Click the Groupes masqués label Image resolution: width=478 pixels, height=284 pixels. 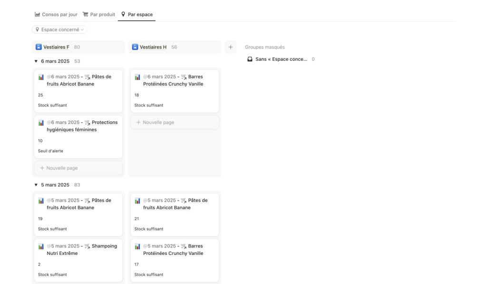click(x=265, y=47)
